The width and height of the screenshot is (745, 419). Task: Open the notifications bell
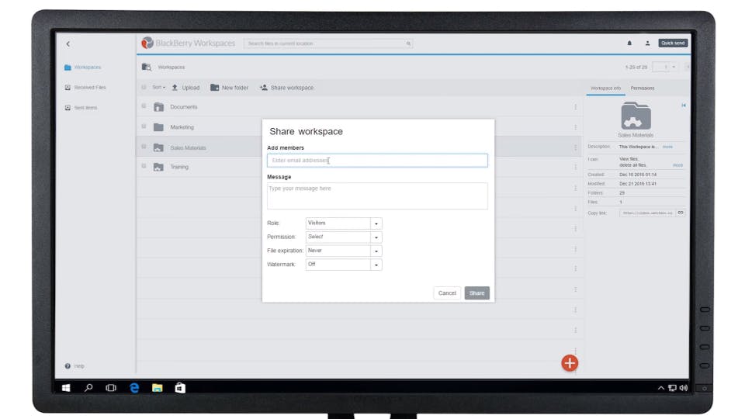click(629, 43)
